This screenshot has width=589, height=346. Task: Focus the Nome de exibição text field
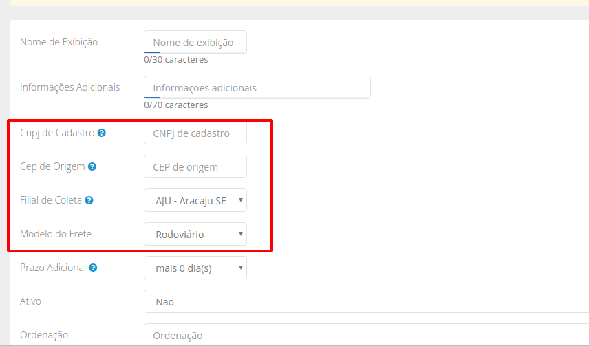tap(195, 42)
